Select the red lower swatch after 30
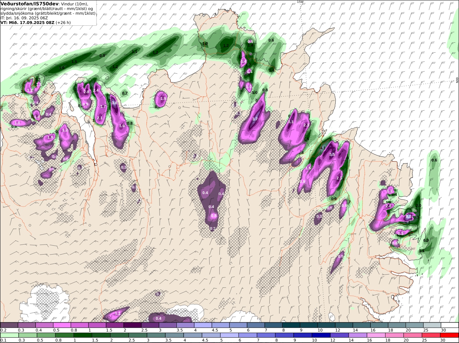This screenshot has width=459, height=343. tap(450, 335)
